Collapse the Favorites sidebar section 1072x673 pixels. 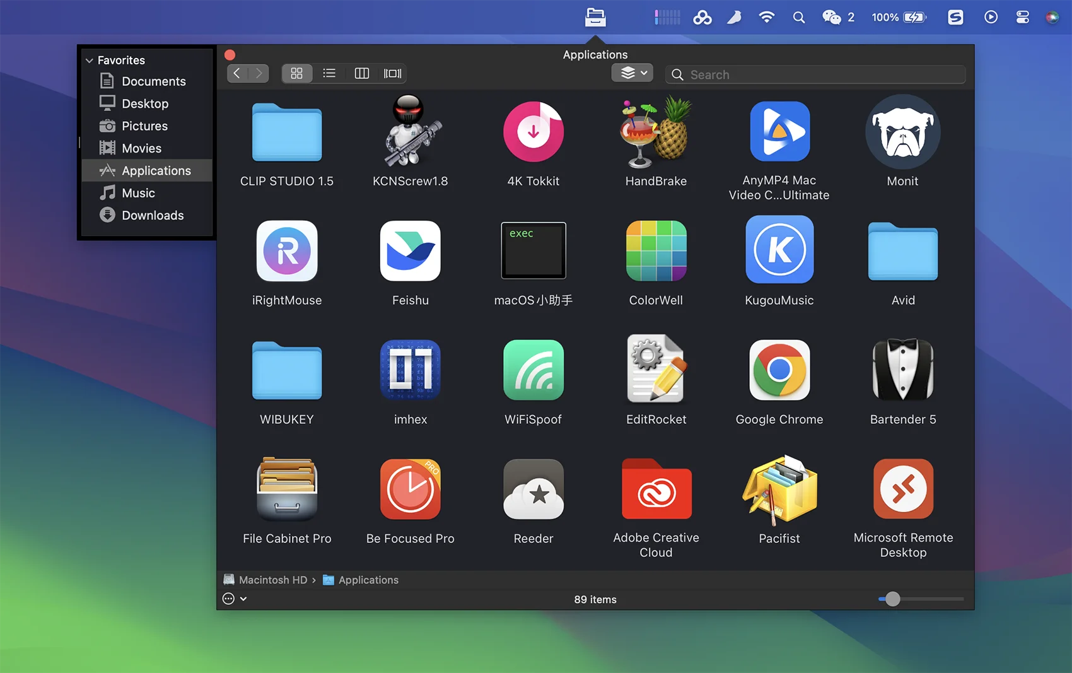[x=90, y=61]
